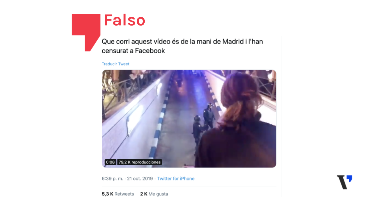The height and width of the screenshot is (213, 379).
Task: Click the 6:39 p. m. timestamp
Action: pyautogui.click(x=112, y=179)
